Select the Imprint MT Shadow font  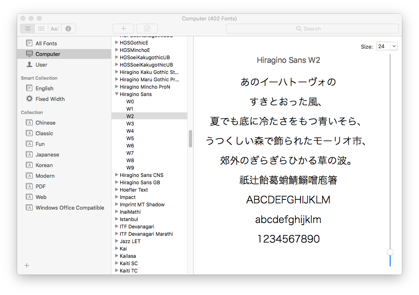[x=149, y=204]
